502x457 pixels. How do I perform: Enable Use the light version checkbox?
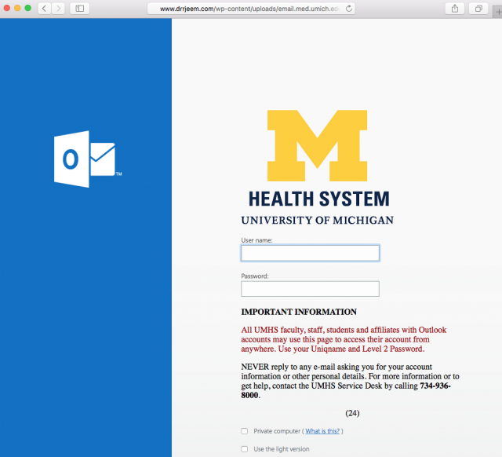245,449
